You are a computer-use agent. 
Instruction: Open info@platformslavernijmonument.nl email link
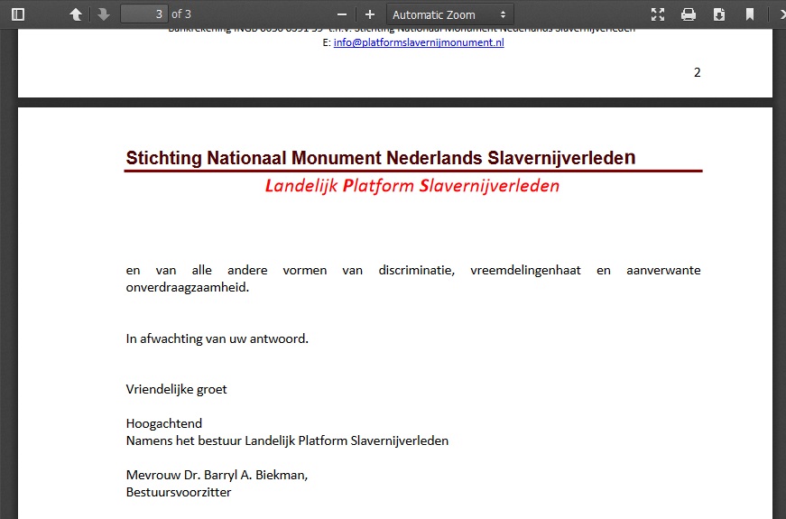[419, 42]
